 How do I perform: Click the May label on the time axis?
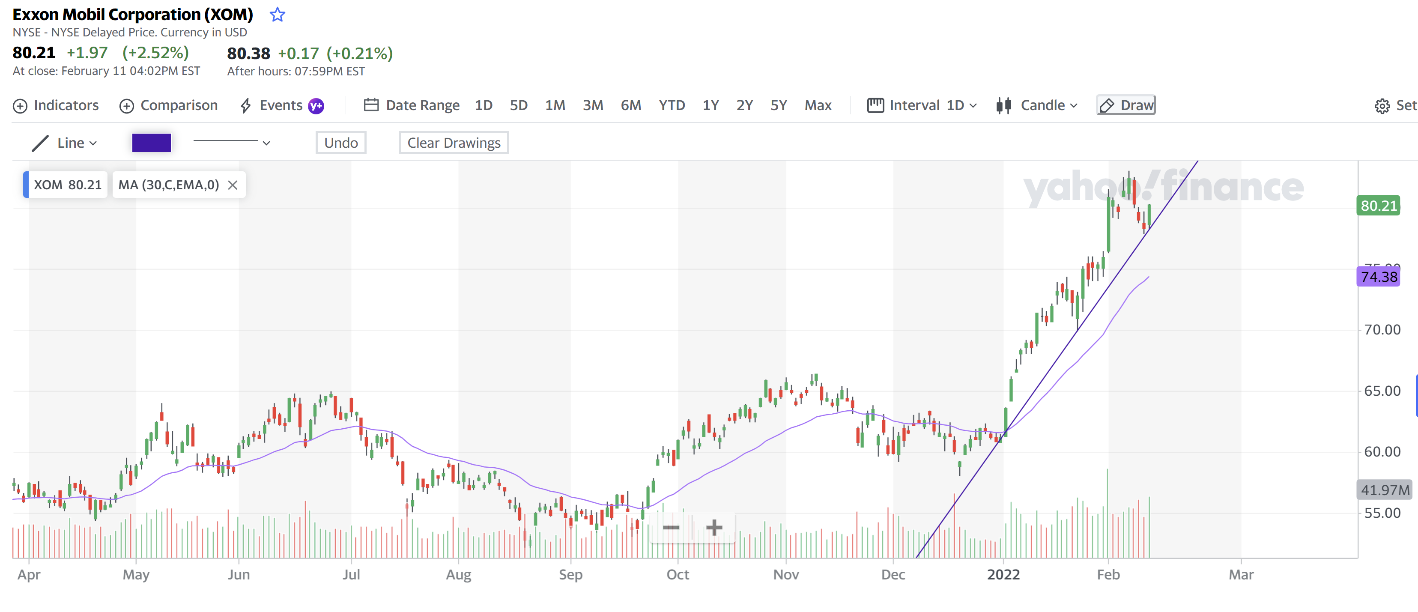point(136,575)
